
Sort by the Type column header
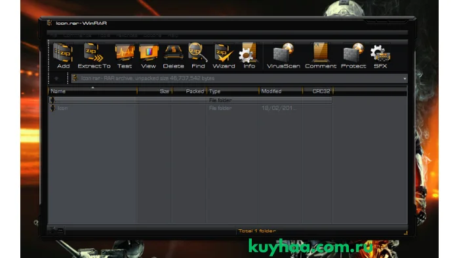233,91
